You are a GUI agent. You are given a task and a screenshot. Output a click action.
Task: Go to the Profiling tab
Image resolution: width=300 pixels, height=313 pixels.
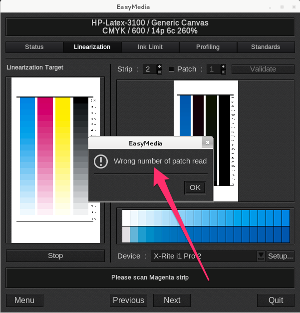(208, 47)
